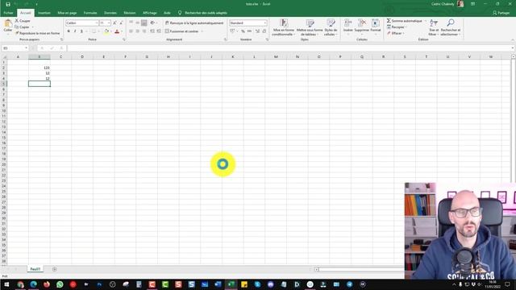Select cell containing 123

(40, 68)
